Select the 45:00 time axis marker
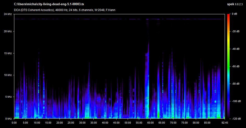Viewport: 246px width, 128px height. point(116,123)
